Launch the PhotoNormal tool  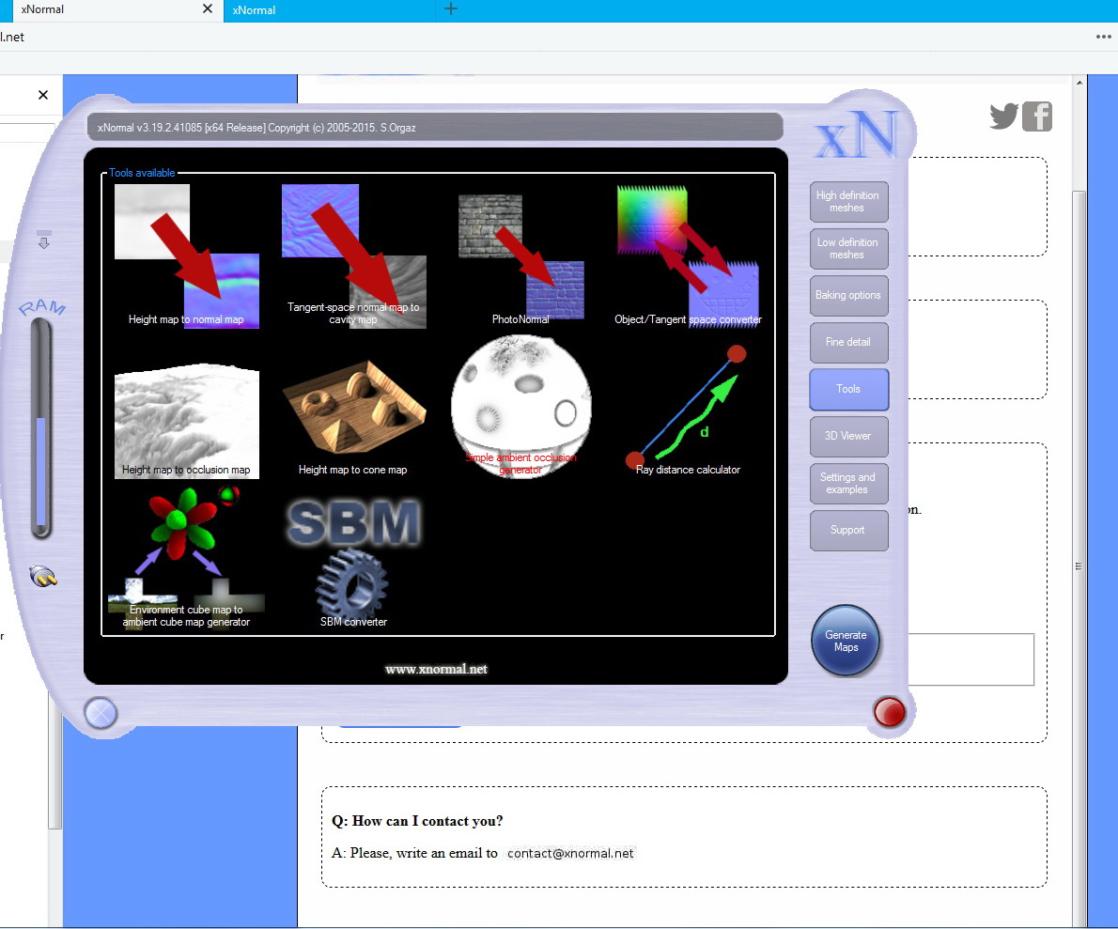(520, 258)
